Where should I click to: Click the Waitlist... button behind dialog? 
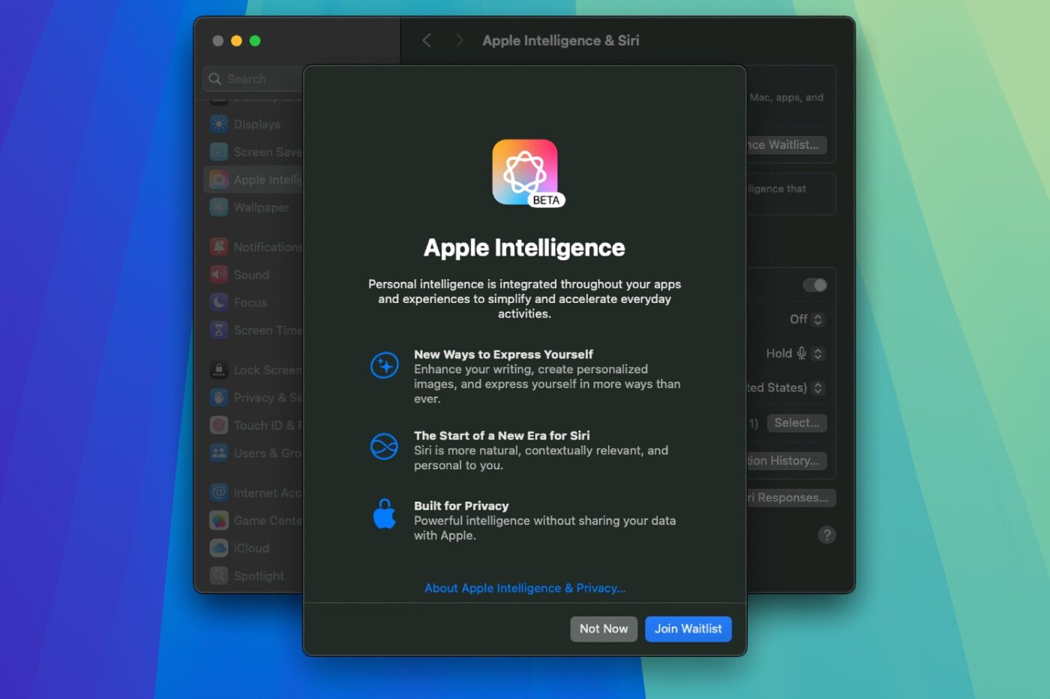(x=786, y=145)
